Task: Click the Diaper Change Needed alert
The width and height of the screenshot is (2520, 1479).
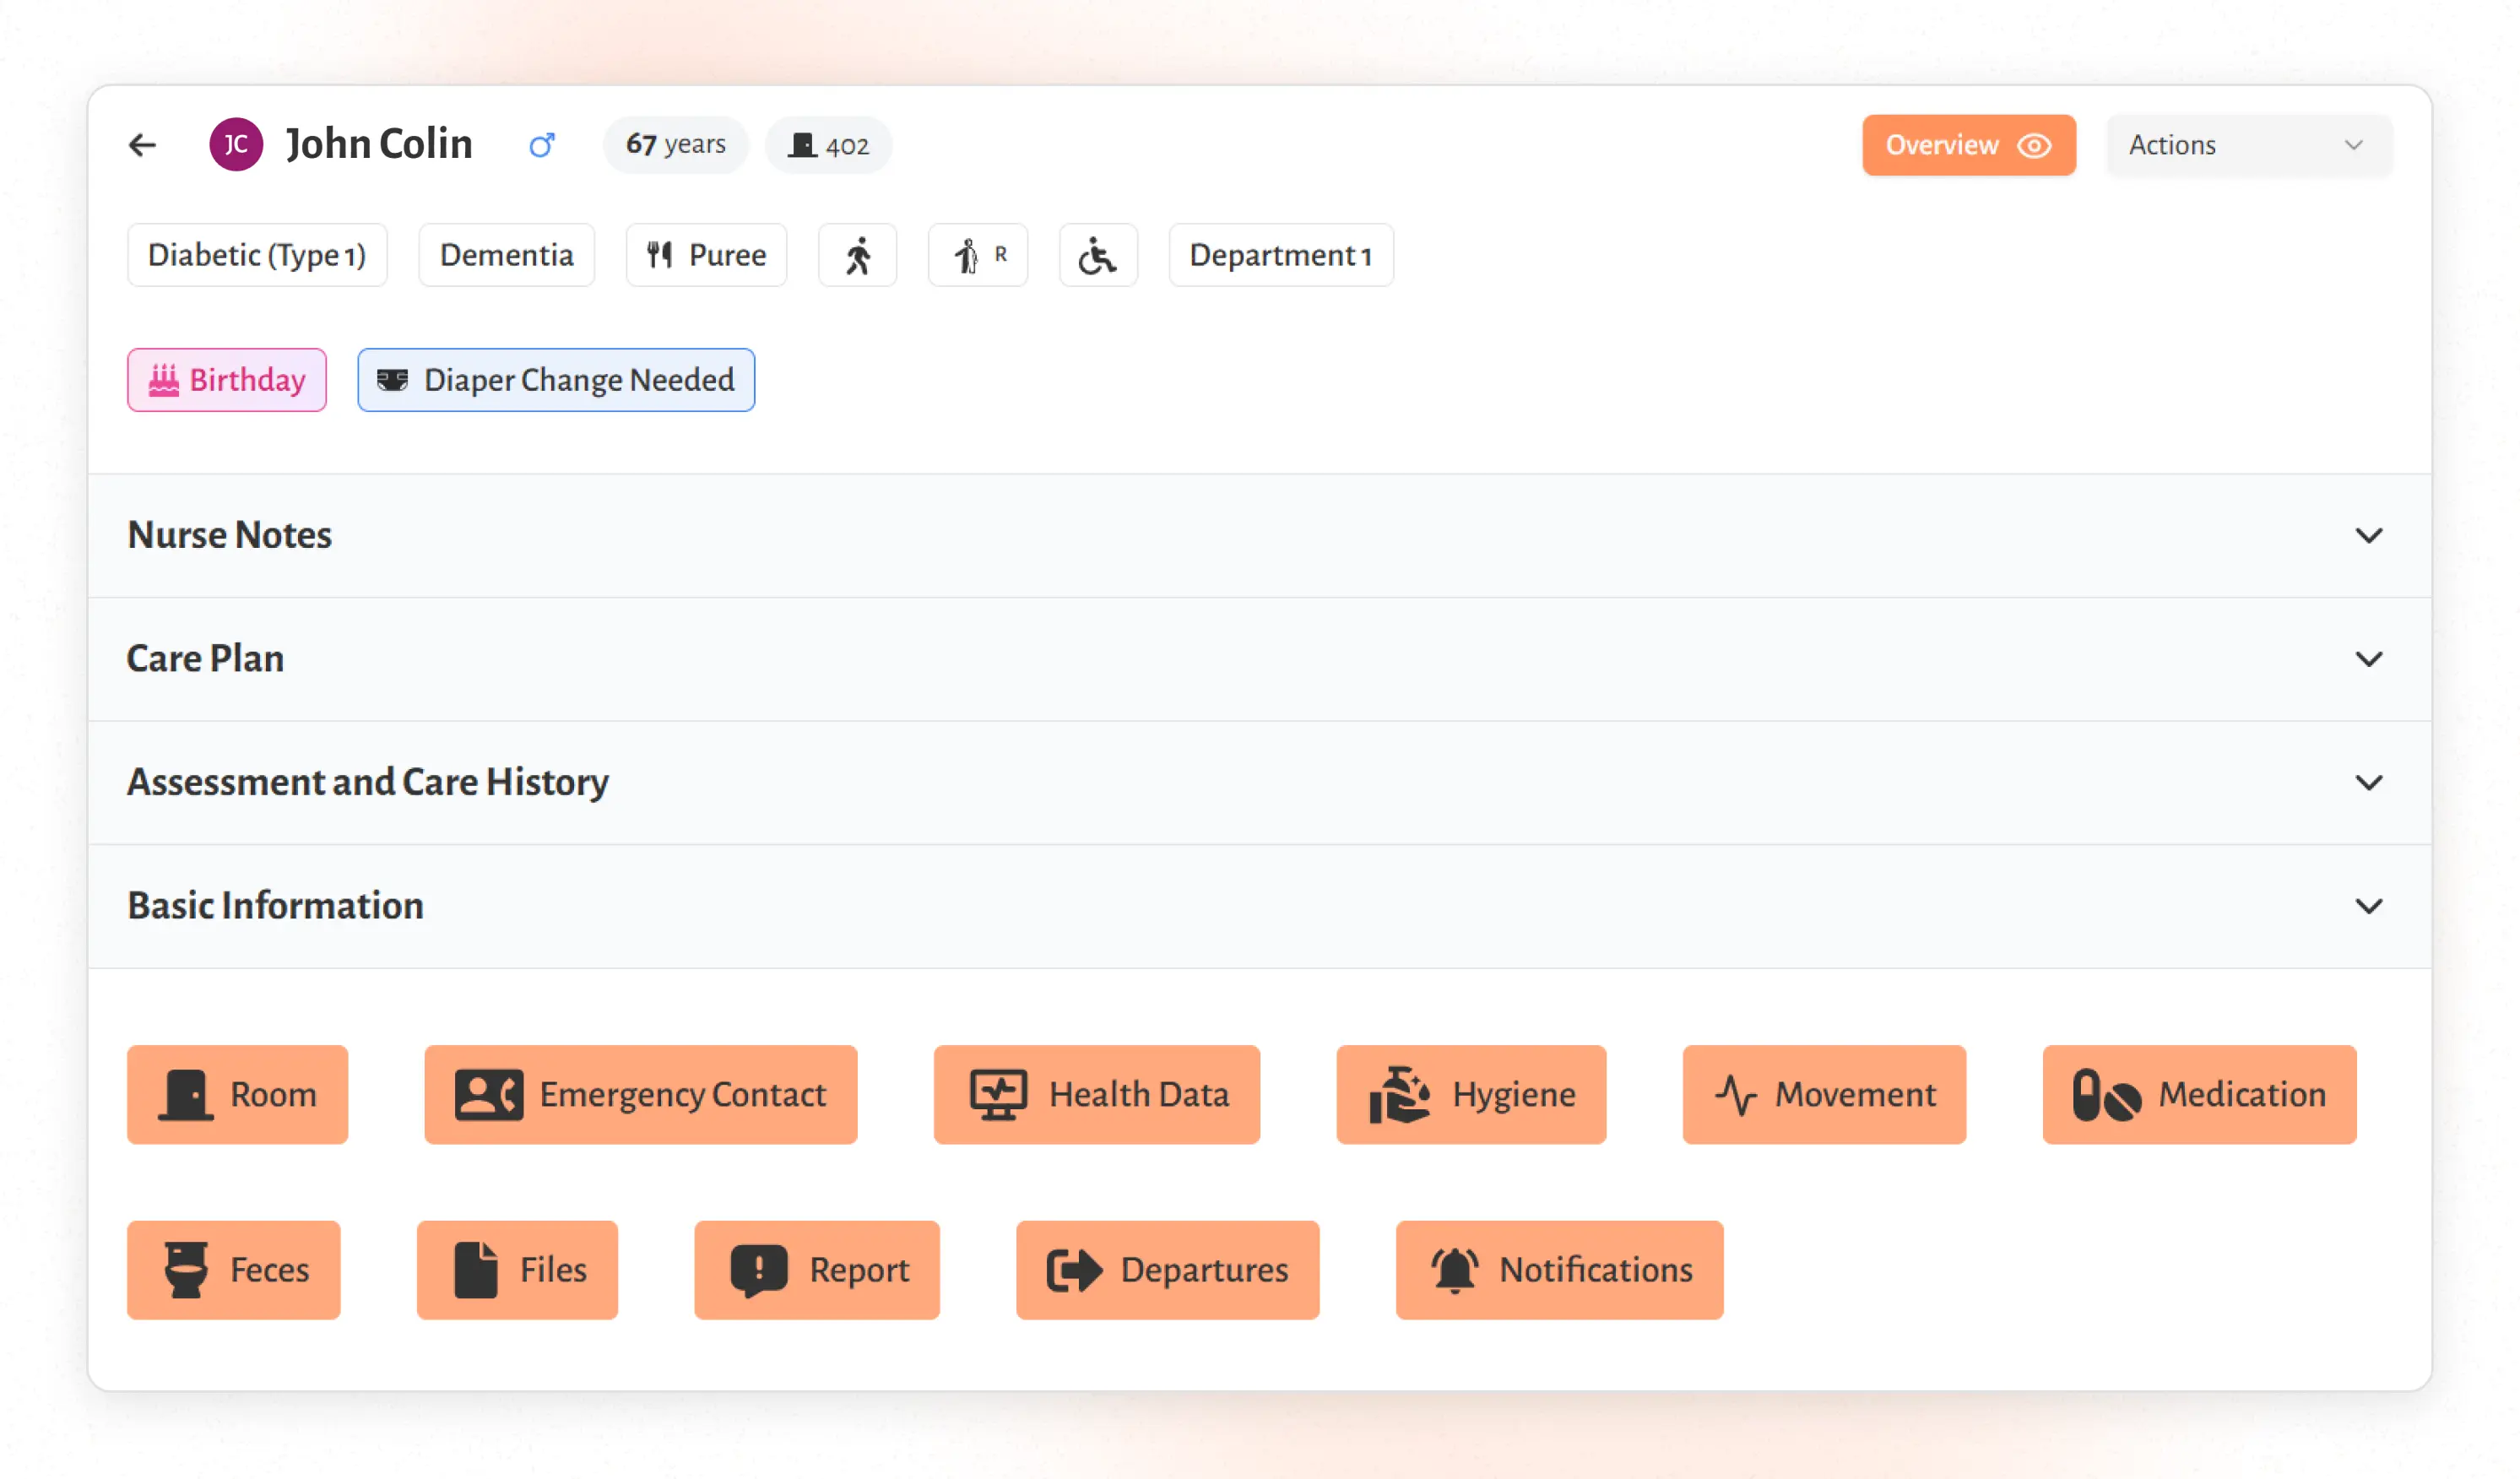Action: (556, 380)
